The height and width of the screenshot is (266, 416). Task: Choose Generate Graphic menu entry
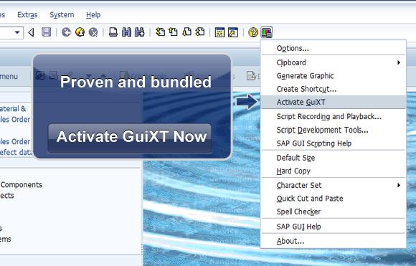334,76
